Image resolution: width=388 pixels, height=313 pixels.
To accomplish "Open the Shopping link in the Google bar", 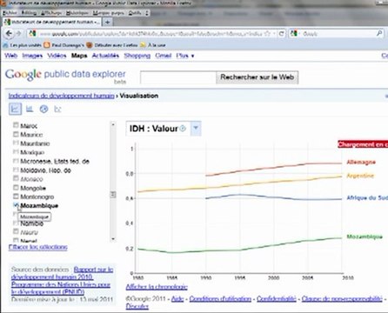I will (137, 56).
